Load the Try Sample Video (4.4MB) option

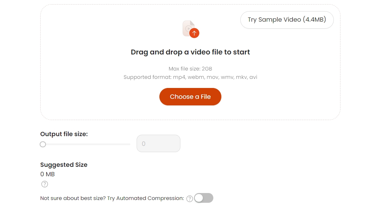tap(287, 20)
